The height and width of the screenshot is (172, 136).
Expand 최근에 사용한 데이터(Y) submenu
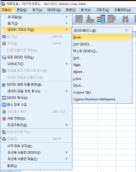click(37, 152)
